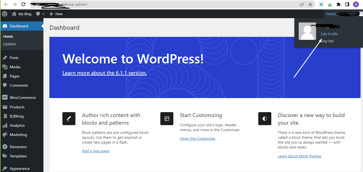
Task: Click the Analytics bar chart icon
Action: pos(5,125)
